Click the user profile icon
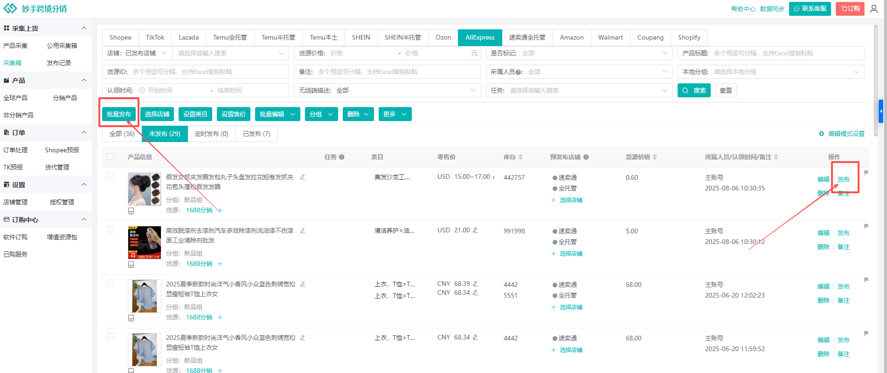Viewport: 887px width, 373px height. tap(873, 9)
